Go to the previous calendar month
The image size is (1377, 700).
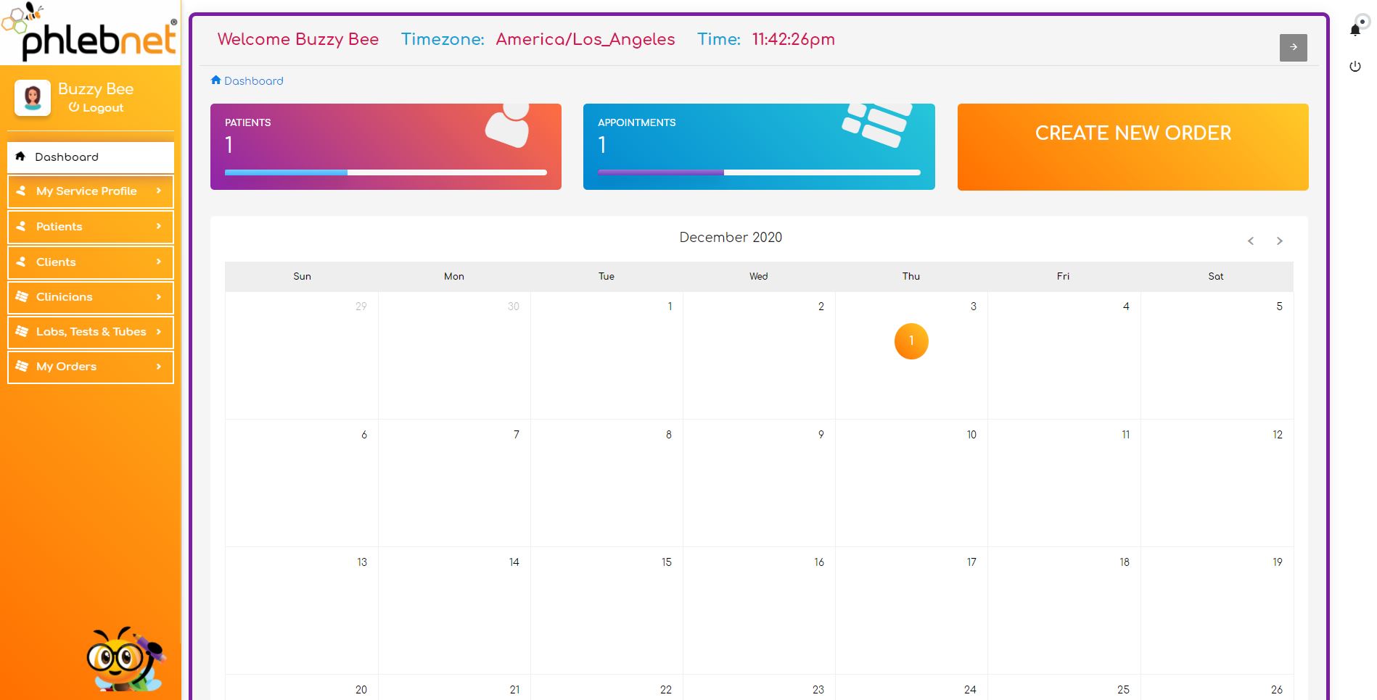coord(1251,241)
